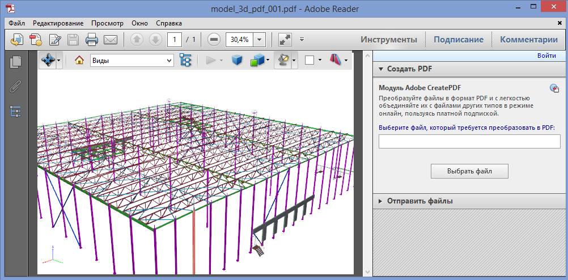This screenshot has width=568, height=280.
Task: Click the Выбрать файл button
Action: (x=469, y=171)
